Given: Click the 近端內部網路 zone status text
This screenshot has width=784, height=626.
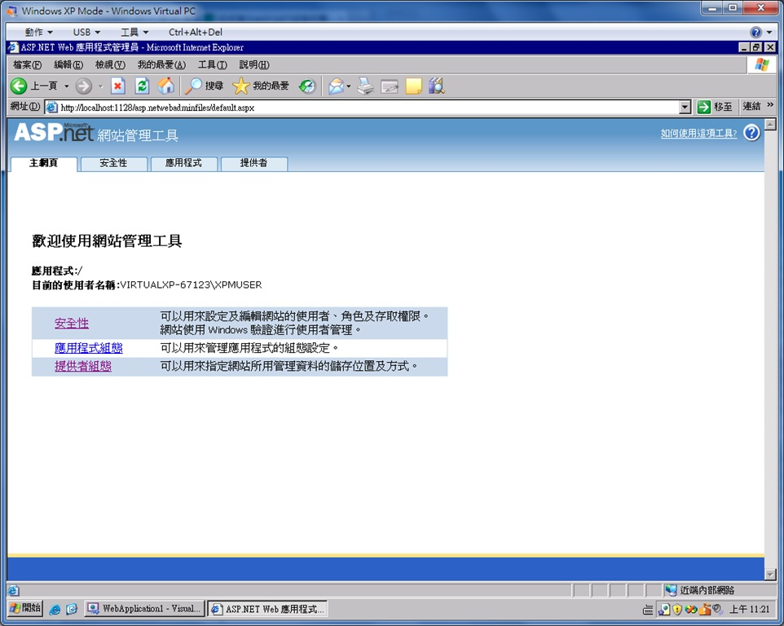Looking at the screenshot, I should (707, 590).
